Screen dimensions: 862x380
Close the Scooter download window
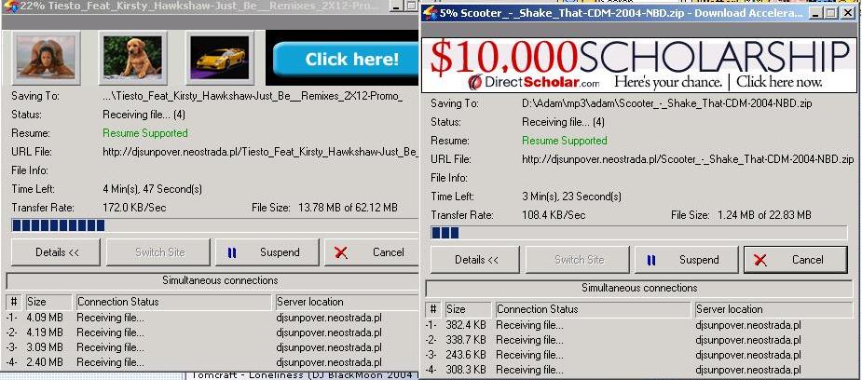[847, 13]
